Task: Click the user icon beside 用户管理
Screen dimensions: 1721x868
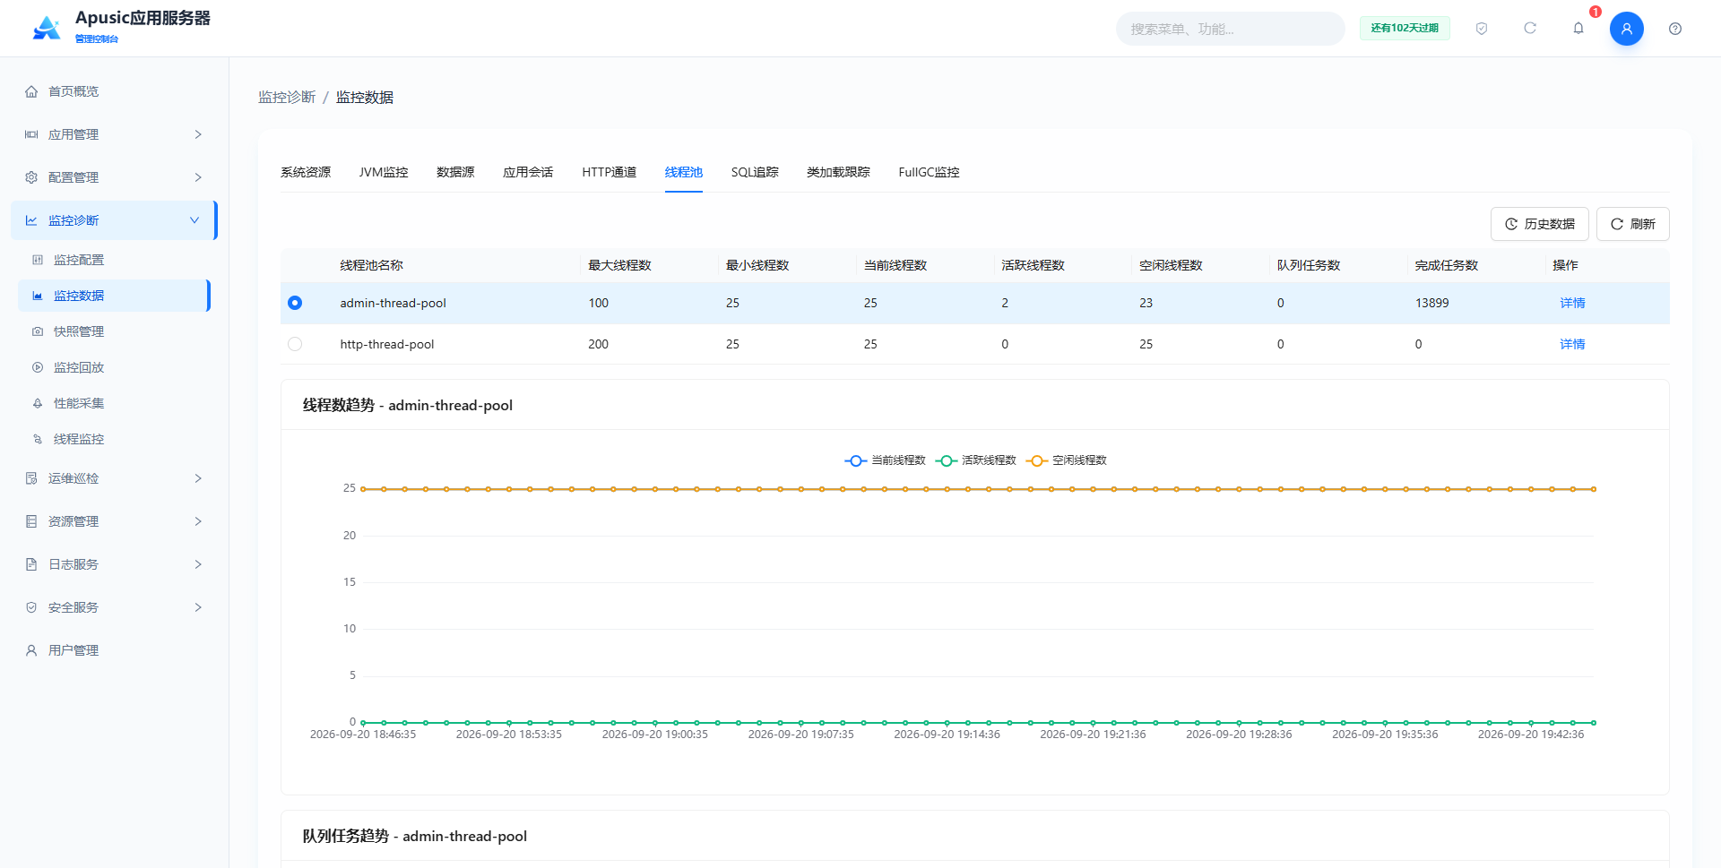Action: click(31, 650)
